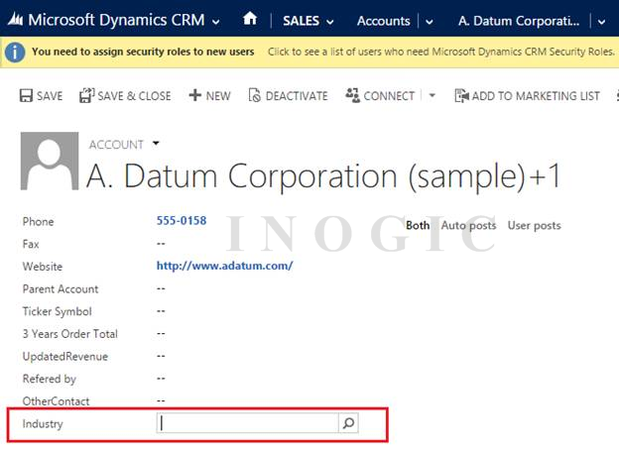
Task: Click ADD TO MARKETING LIST command
Action: click(x=536, y=96)
